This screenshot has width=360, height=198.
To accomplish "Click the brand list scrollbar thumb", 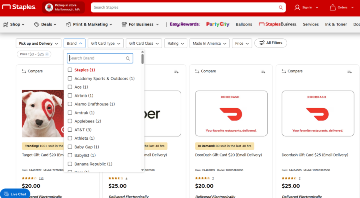I will (x=142, y=59).
